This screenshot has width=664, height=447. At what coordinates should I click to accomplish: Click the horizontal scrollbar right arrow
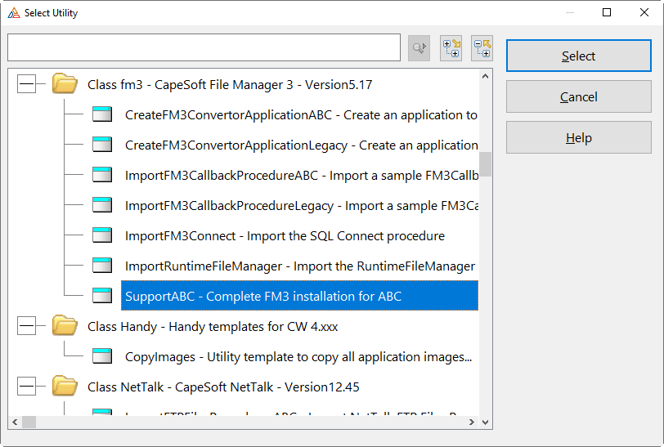(x=471, y=422)
